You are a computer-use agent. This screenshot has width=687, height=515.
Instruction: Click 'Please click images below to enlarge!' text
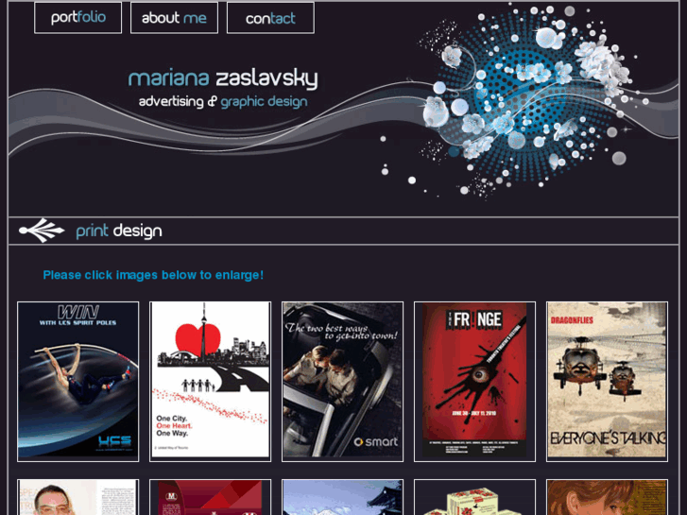tap(153, 275)
